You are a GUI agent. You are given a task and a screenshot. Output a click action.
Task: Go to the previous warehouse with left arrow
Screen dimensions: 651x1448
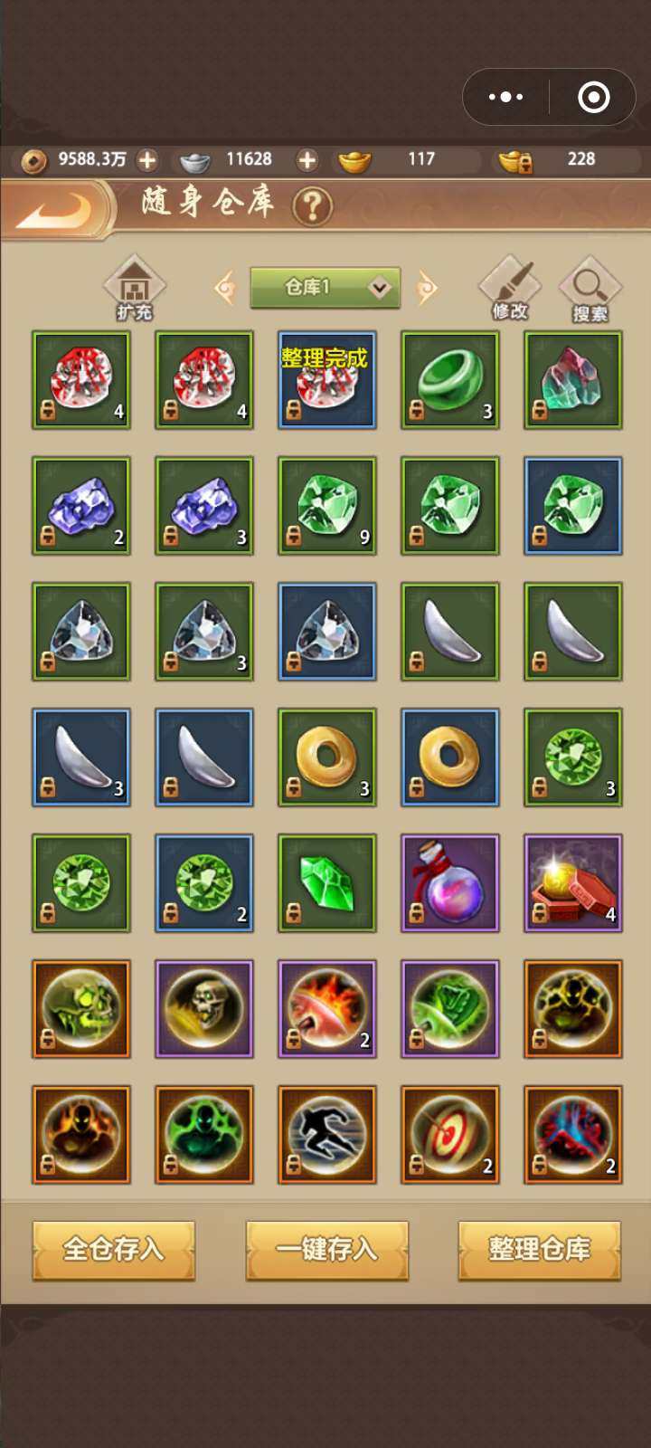point(224,288)
